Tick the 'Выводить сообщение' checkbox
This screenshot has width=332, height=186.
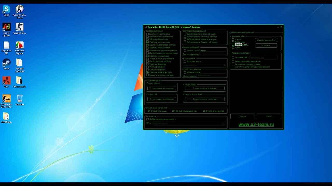[185, 50]
